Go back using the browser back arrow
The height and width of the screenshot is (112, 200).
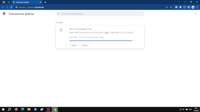pos(3,7)
